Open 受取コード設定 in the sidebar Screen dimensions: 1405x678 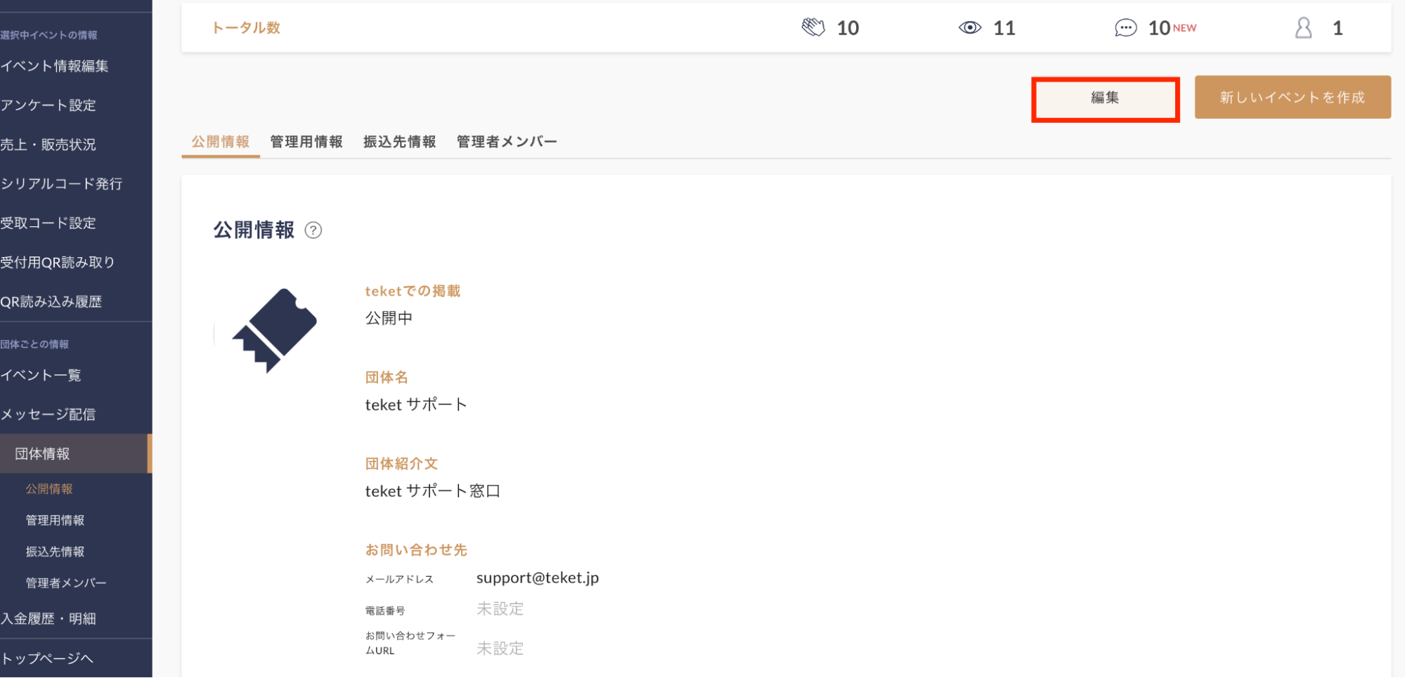point(48,223)
